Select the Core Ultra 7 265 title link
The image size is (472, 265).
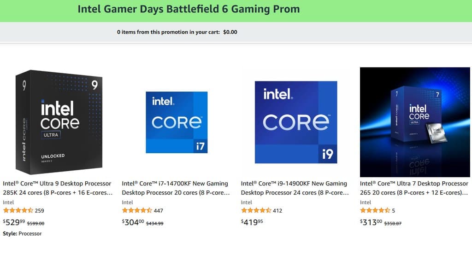point(413,188)
